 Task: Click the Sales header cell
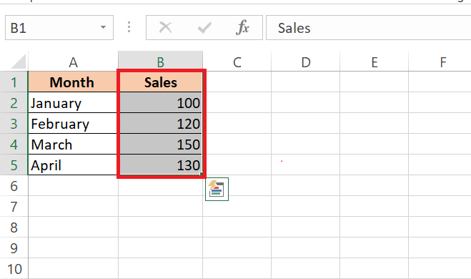[x=160, y=82]
